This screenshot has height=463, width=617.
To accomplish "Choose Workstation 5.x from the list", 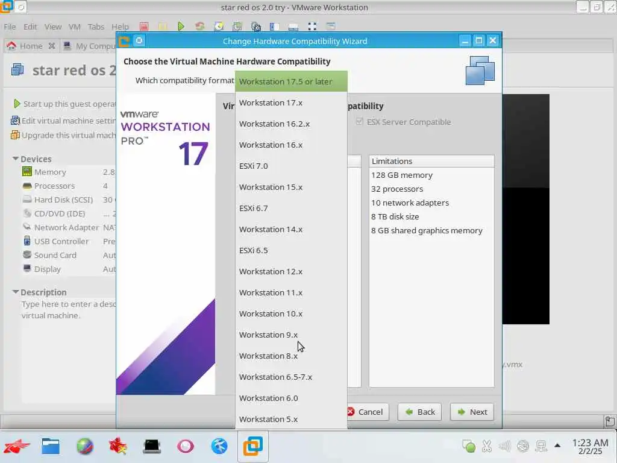I will 291,420.
